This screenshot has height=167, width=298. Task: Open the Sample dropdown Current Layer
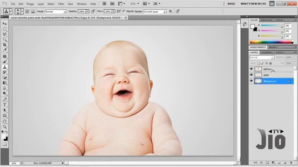click(155, 12)
